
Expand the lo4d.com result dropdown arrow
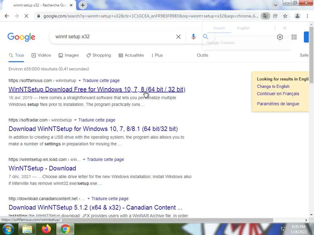tap(84, 159)
